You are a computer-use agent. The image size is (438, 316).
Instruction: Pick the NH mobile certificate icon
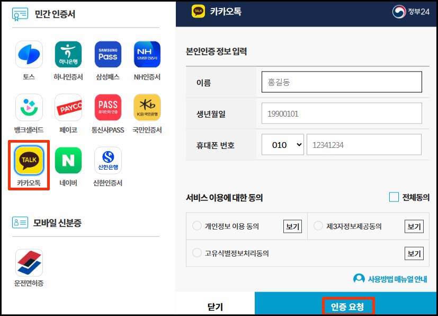[147, 54]
